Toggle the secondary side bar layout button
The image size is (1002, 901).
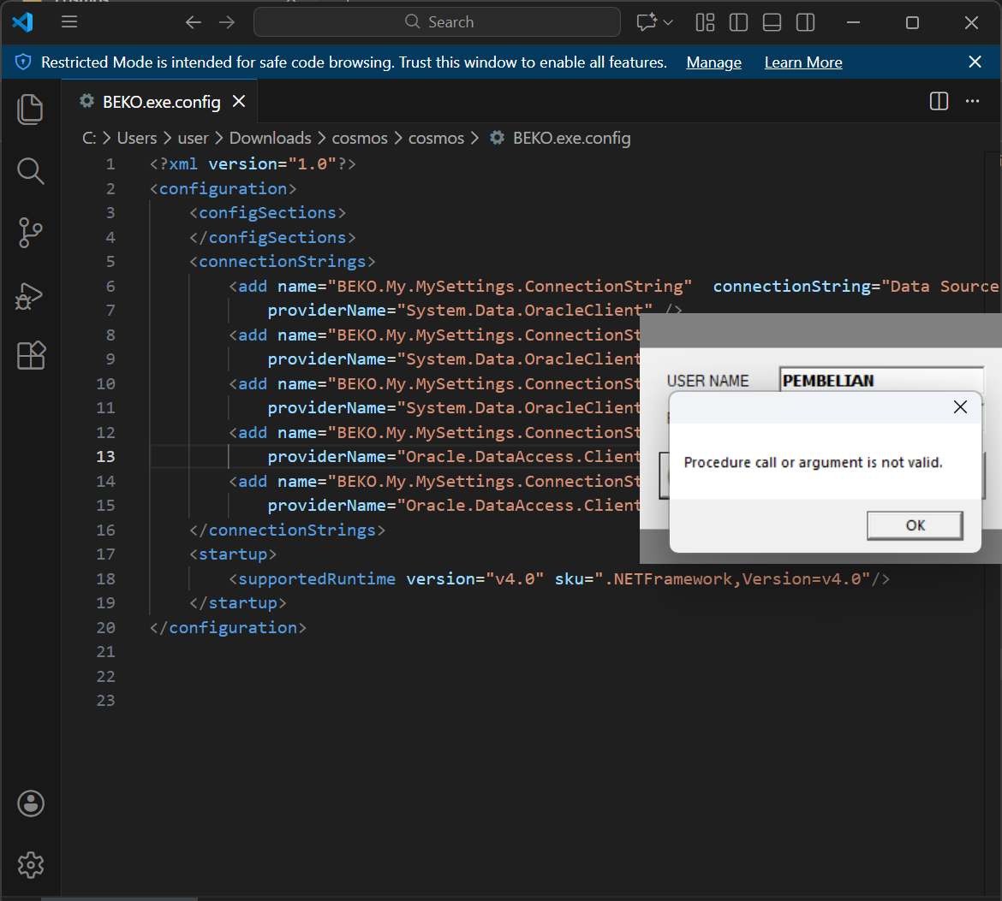coord(805,22)
